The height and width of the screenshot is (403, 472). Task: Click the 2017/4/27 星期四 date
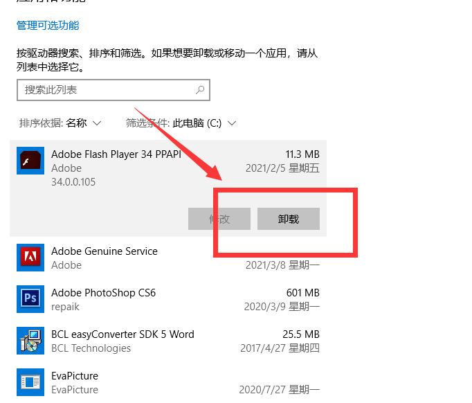[280, 348]
